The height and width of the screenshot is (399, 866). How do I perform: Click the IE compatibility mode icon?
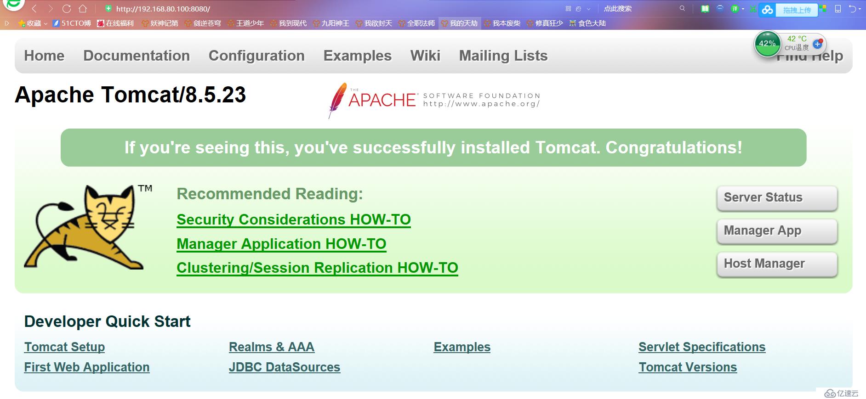(x=578, y=9)
